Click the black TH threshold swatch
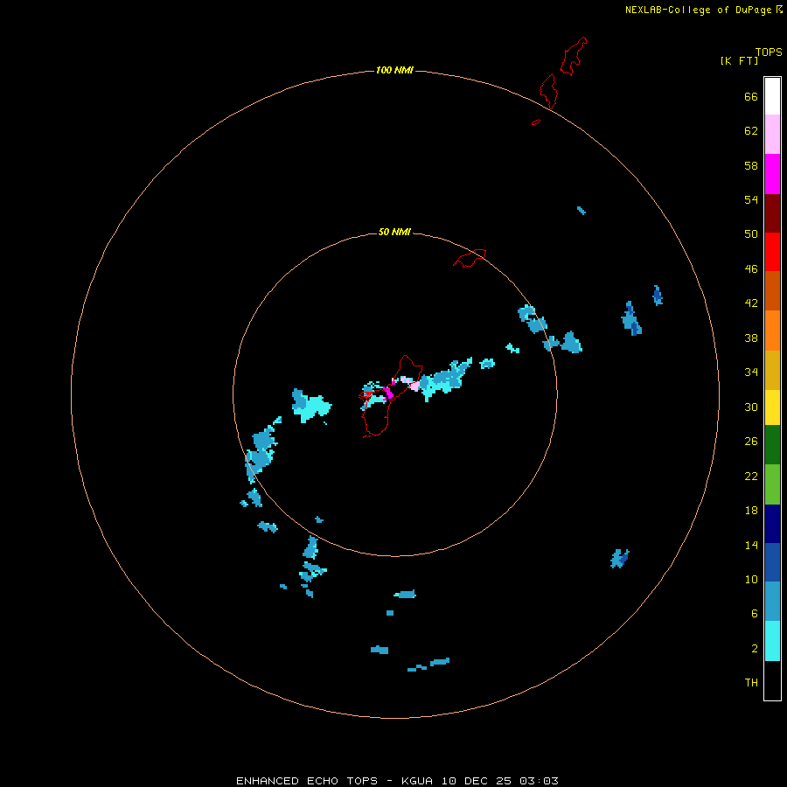Viewport: 787px width, 787px height. tap(772, 680)
